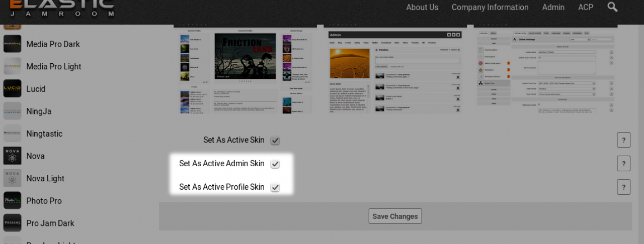
Task: Click the Set As Active Profile Skin label
Action: (x=222, y=187)
